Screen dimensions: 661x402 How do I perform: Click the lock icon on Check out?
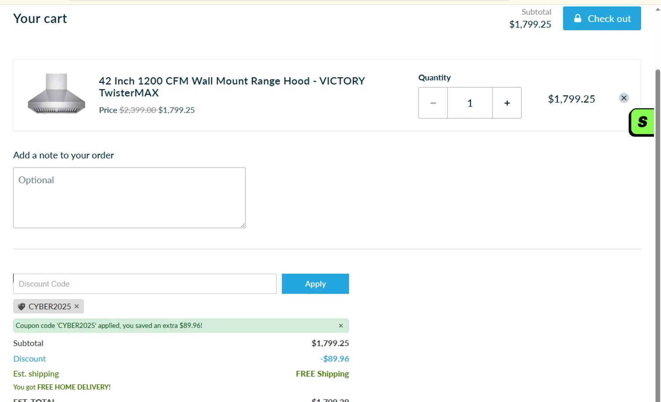(577, 18)
